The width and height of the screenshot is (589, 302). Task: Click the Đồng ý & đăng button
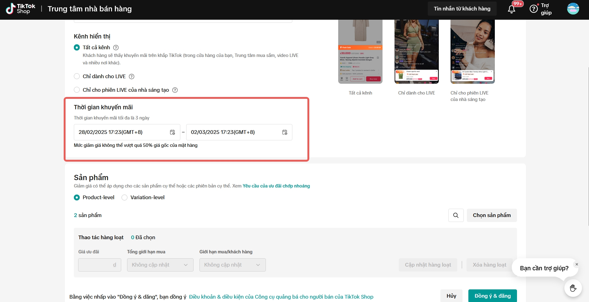493,296
